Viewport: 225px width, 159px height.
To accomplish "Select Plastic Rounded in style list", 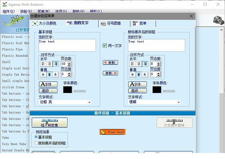I will coord(15,56).
